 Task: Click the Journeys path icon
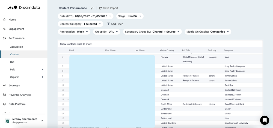[5, 86]
